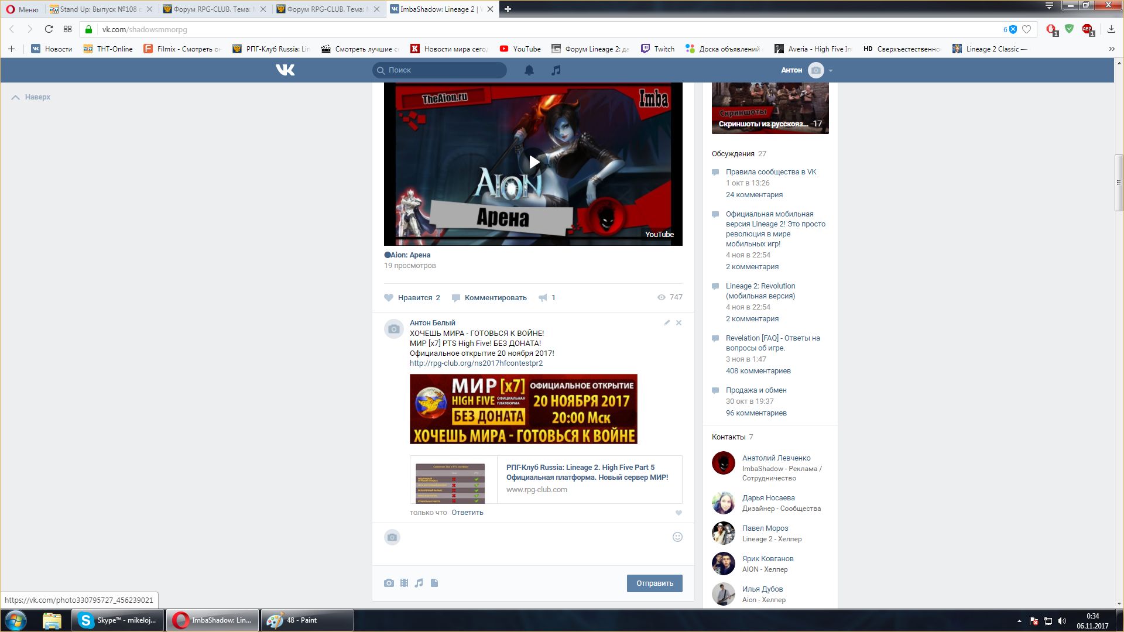Screen dimensions: 1124x632
Task: Open Skype taskbar item
Action: (118, 620)
